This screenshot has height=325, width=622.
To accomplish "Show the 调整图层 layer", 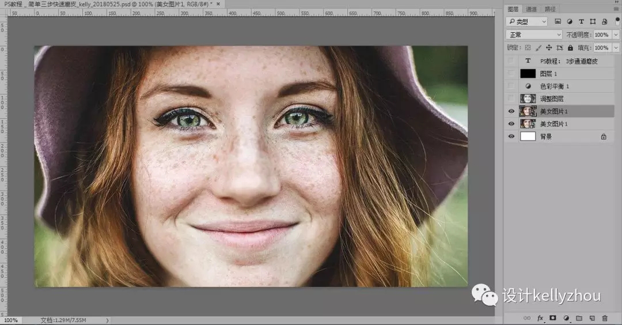I will (x=511, y=99).
